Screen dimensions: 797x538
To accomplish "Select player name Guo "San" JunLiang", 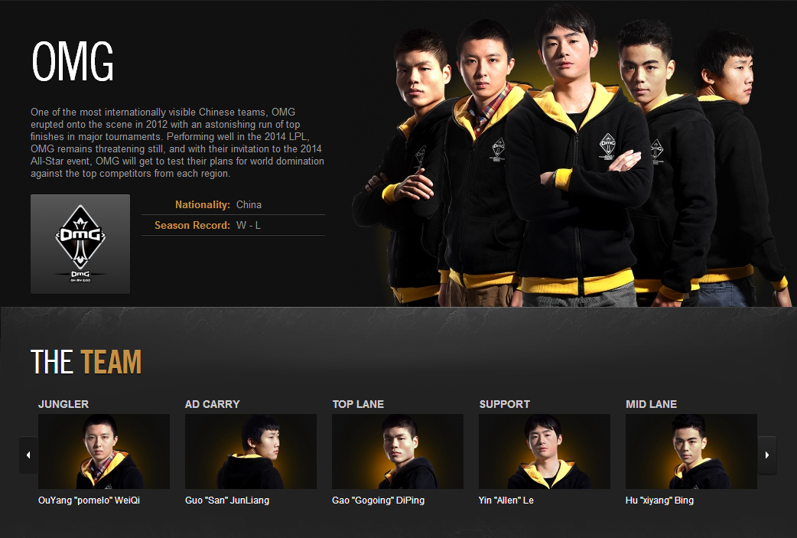I will [227, 501].
